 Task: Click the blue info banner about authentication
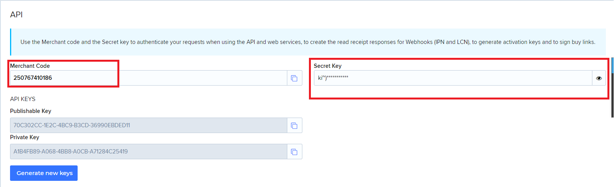308,42
